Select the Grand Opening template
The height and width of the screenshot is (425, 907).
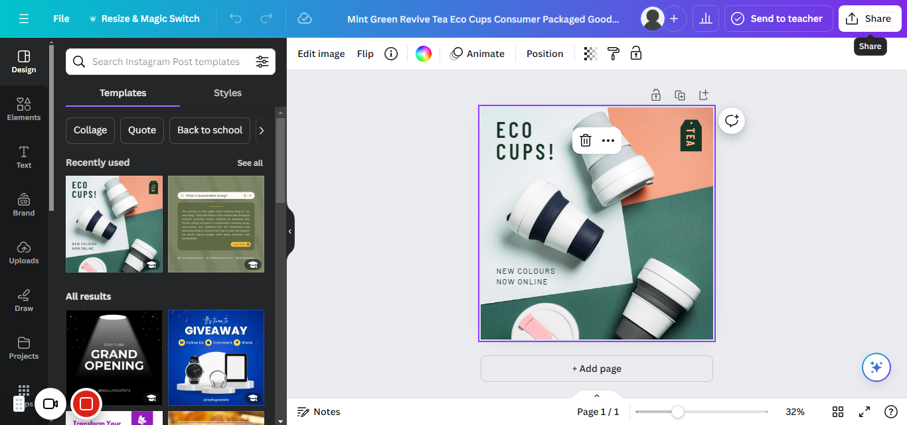(x=114, y=358)
